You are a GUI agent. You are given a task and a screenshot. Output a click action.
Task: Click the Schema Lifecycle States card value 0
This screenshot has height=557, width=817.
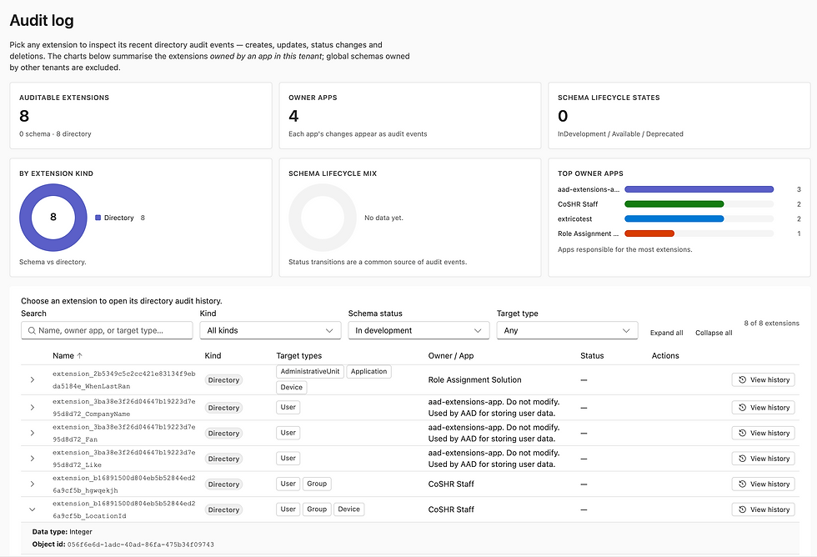(563, 116)
